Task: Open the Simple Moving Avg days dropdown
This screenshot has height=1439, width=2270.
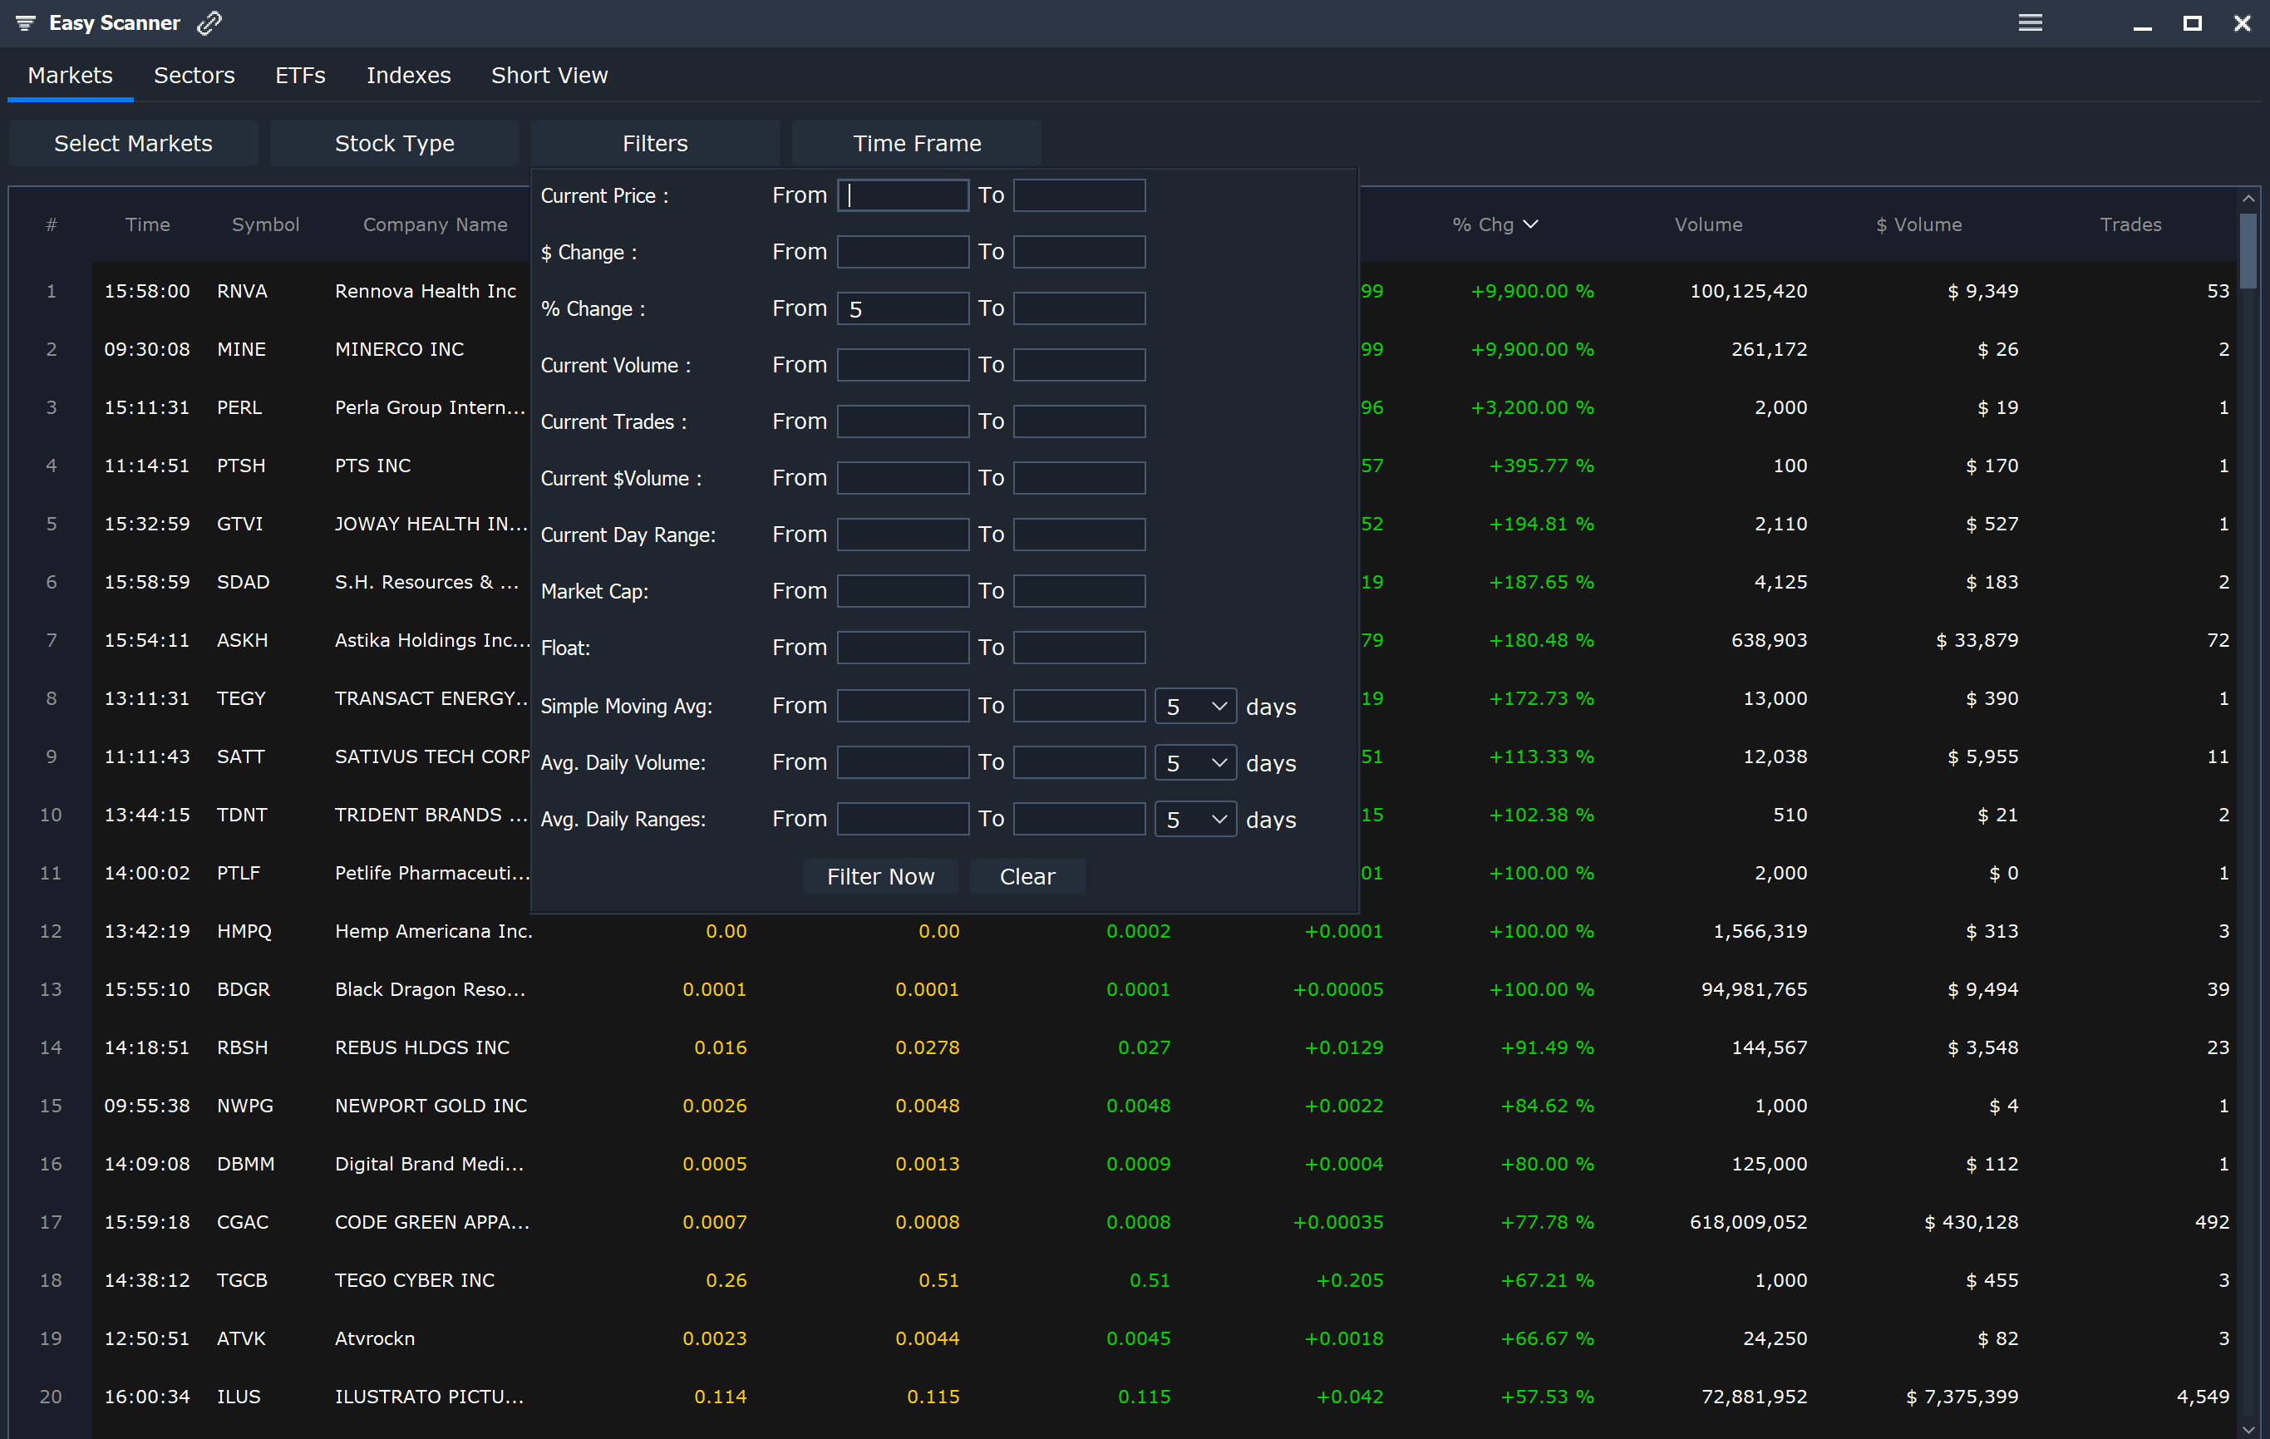Action: [x=1194, y=705]
